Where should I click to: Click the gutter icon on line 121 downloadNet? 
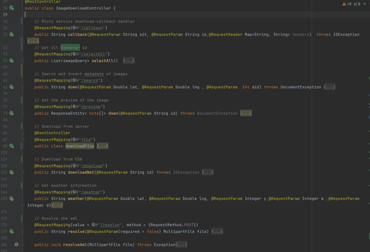click(11, 172)
